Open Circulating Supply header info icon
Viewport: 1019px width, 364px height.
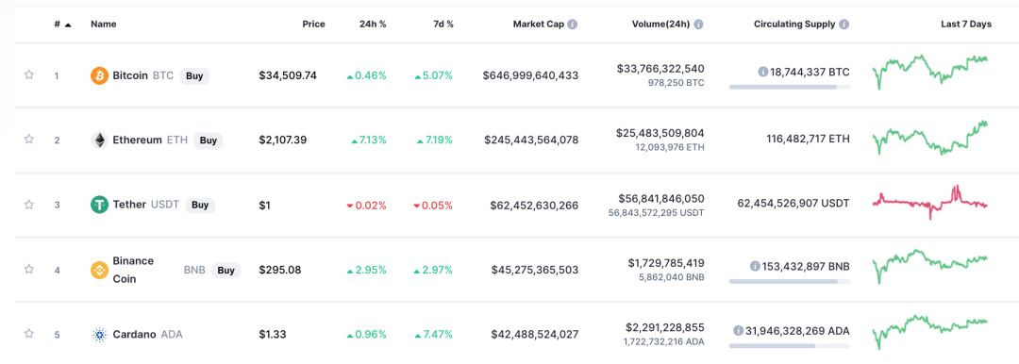pos(844,25)
